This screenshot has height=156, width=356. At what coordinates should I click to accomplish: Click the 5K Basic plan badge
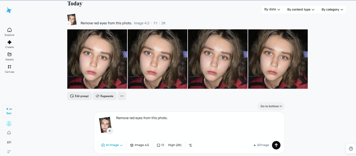(x=9, y=111)
